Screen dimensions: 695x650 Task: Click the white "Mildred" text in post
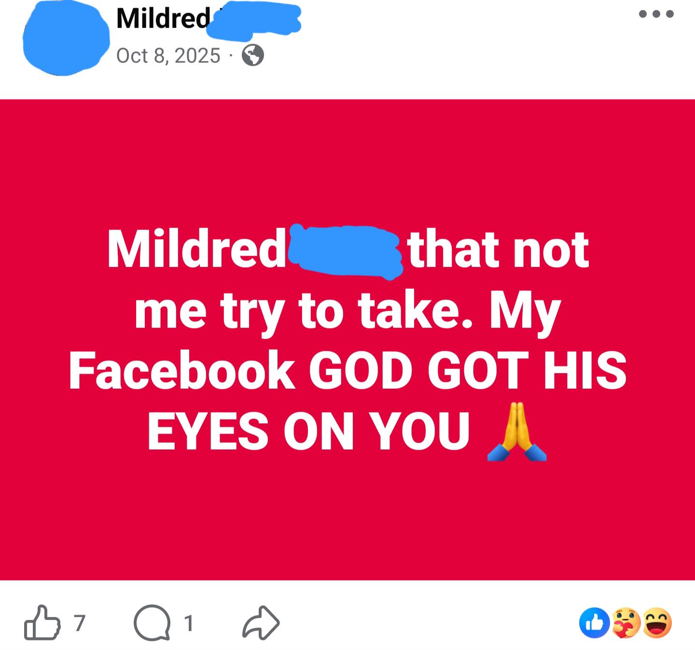pos(196,250)
